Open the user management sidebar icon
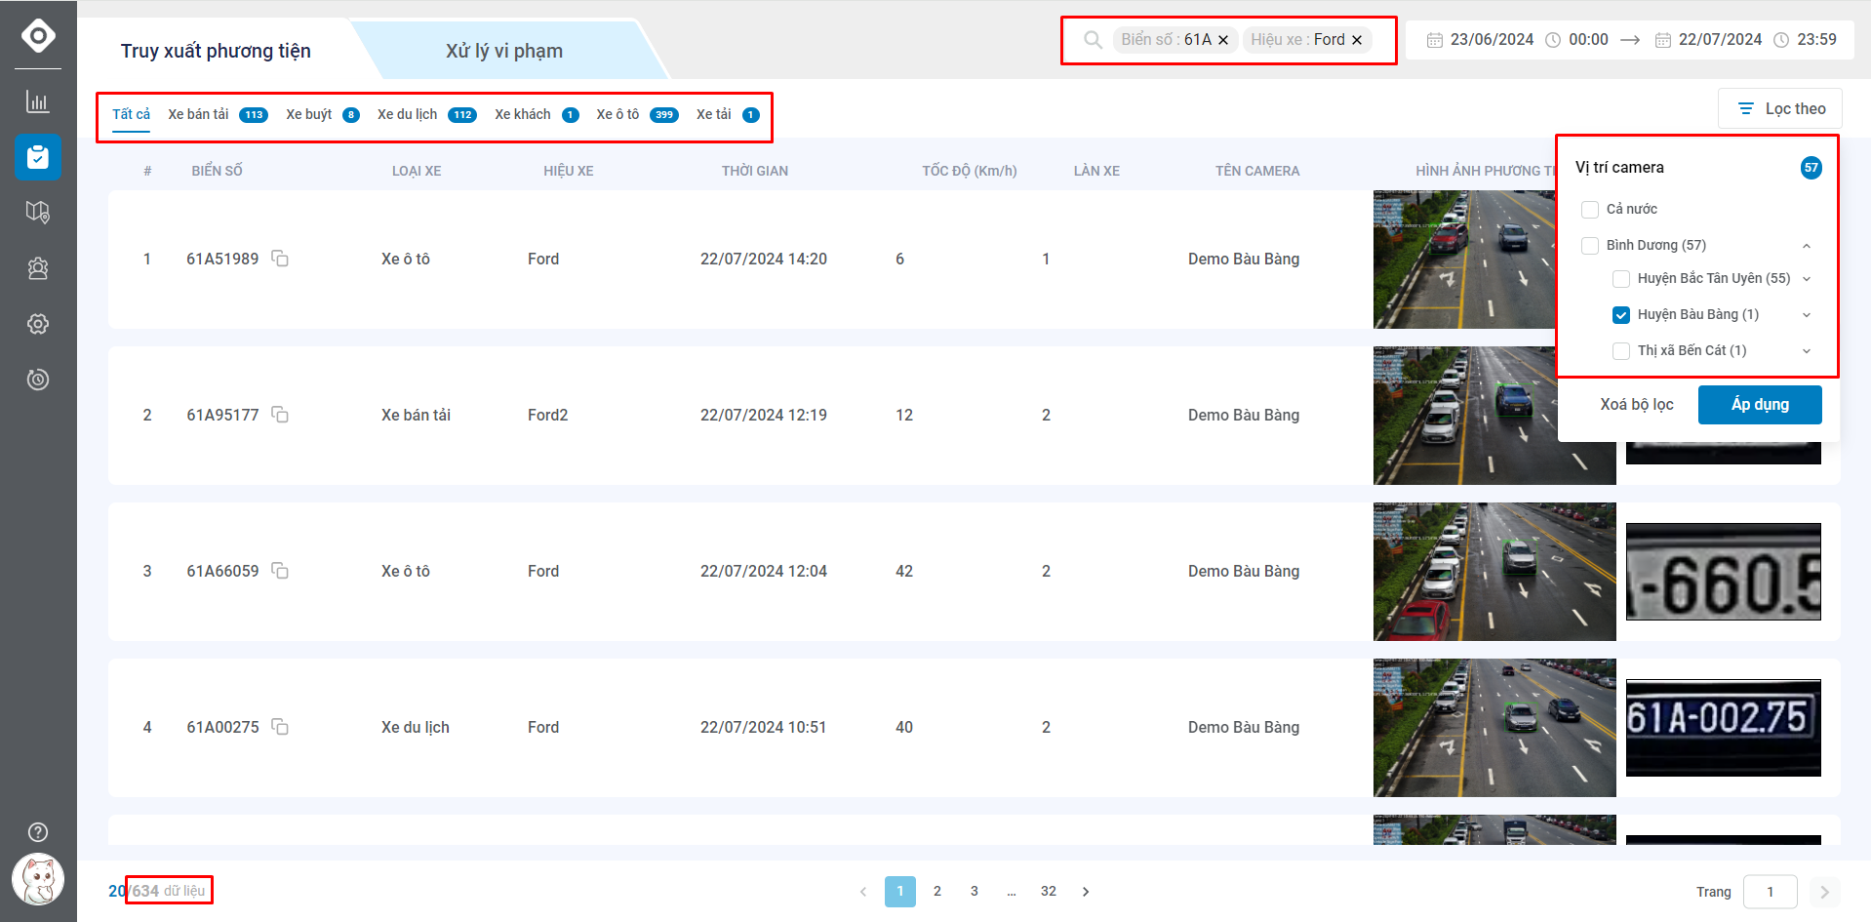The image size is (1871, 922). click(x=38, y=268)
